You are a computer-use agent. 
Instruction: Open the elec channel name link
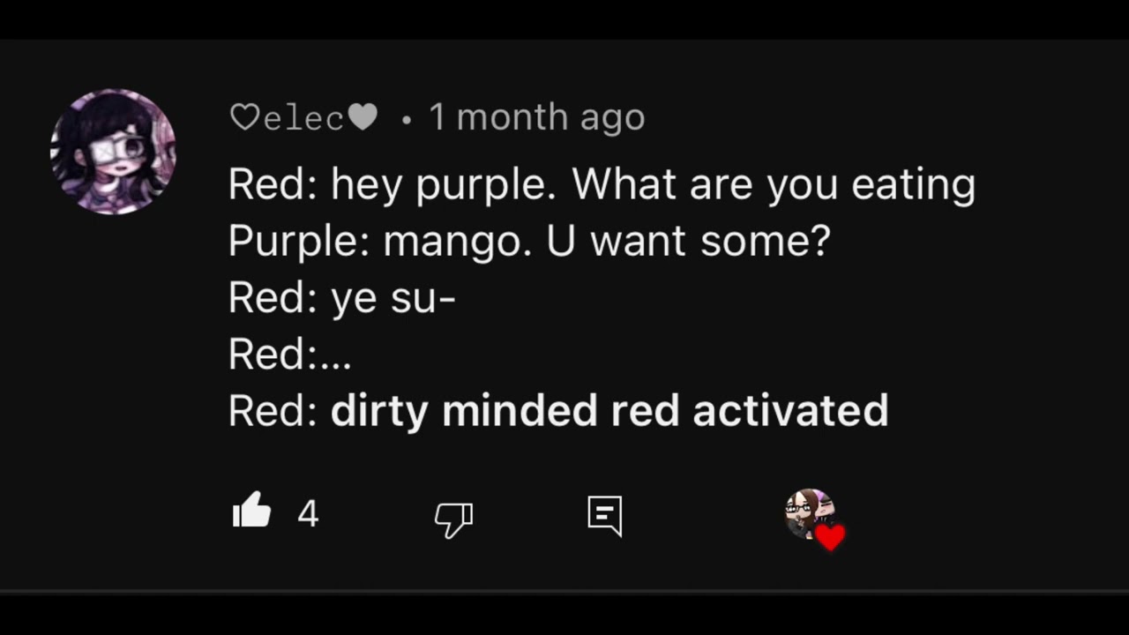point(303,118)
